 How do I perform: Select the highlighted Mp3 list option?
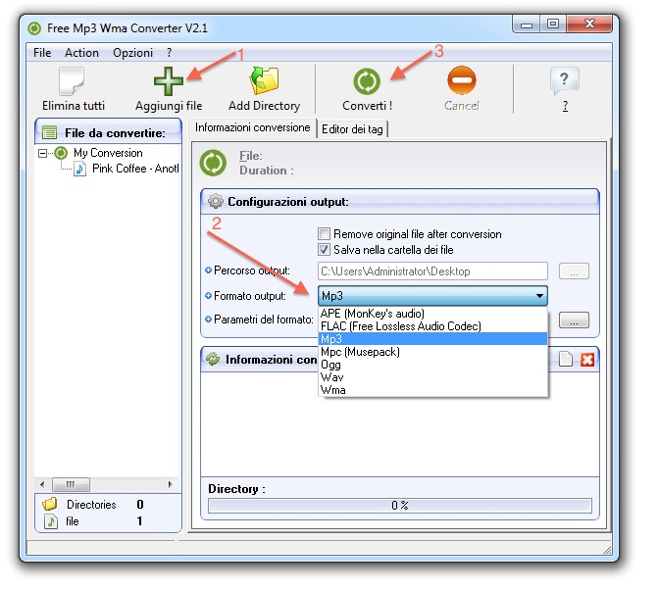tap(433, 339)
